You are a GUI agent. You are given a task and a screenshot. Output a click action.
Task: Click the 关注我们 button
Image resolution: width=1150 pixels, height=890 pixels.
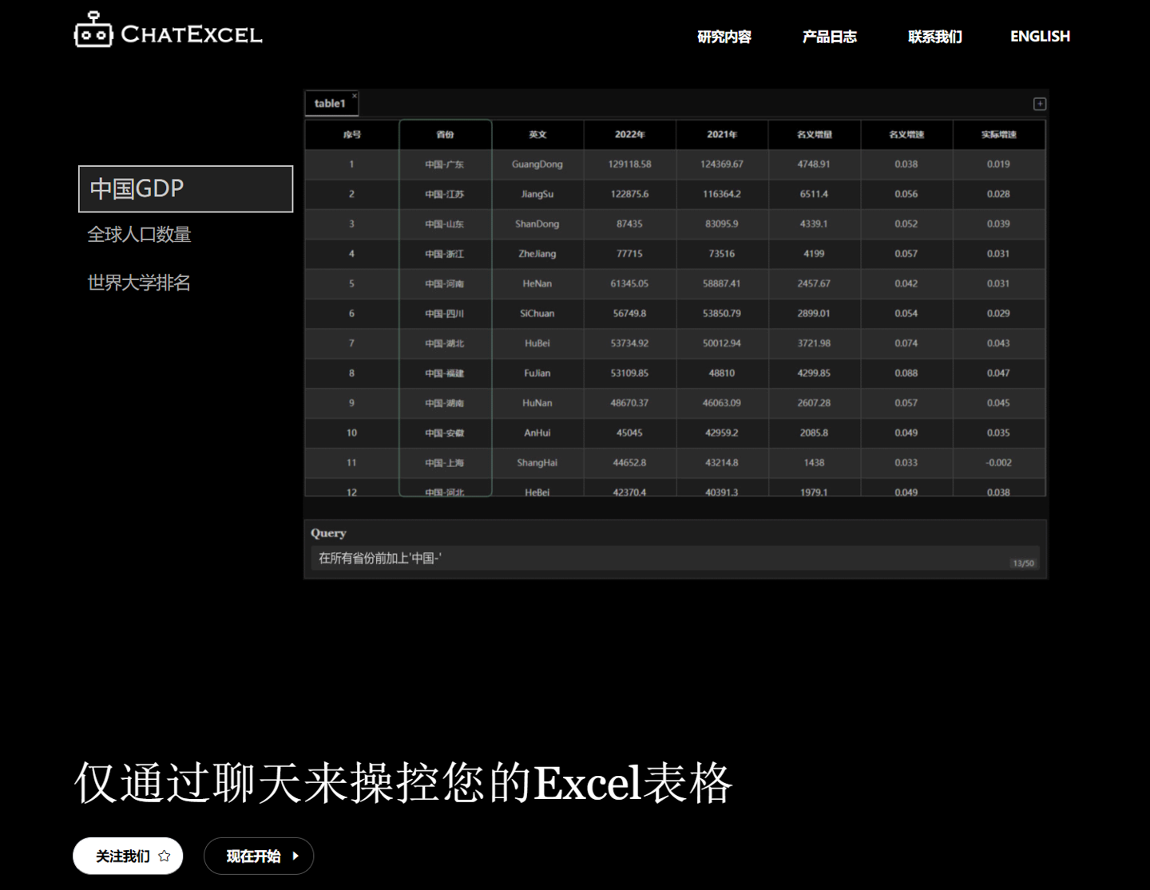tap(128, 855)
